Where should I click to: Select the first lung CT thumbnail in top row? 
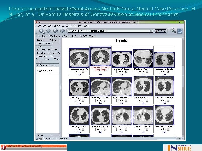[79, 58]
